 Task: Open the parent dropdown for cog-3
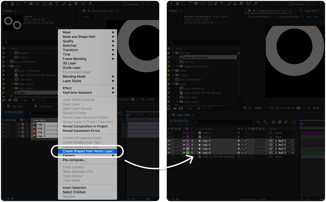click(284, 148)
